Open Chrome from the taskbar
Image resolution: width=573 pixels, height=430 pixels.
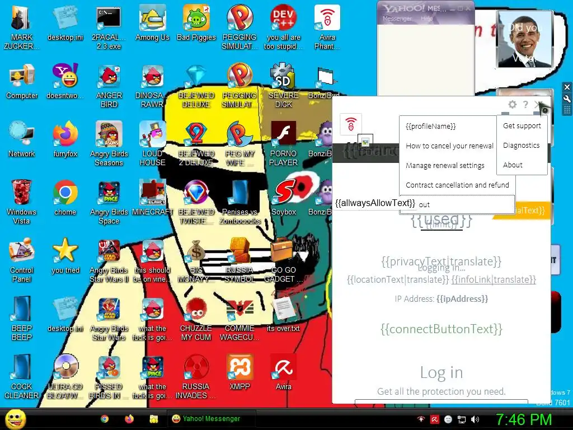pos(105,419)
